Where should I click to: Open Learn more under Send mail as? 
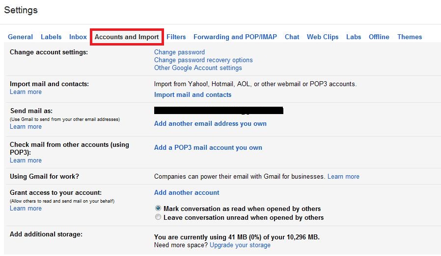click(x=26, y=126)
